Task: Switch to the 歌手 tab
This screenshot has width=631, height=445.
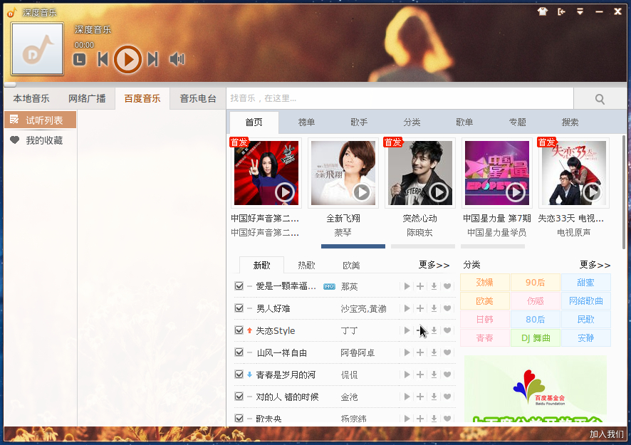Action: coord(358,122)
